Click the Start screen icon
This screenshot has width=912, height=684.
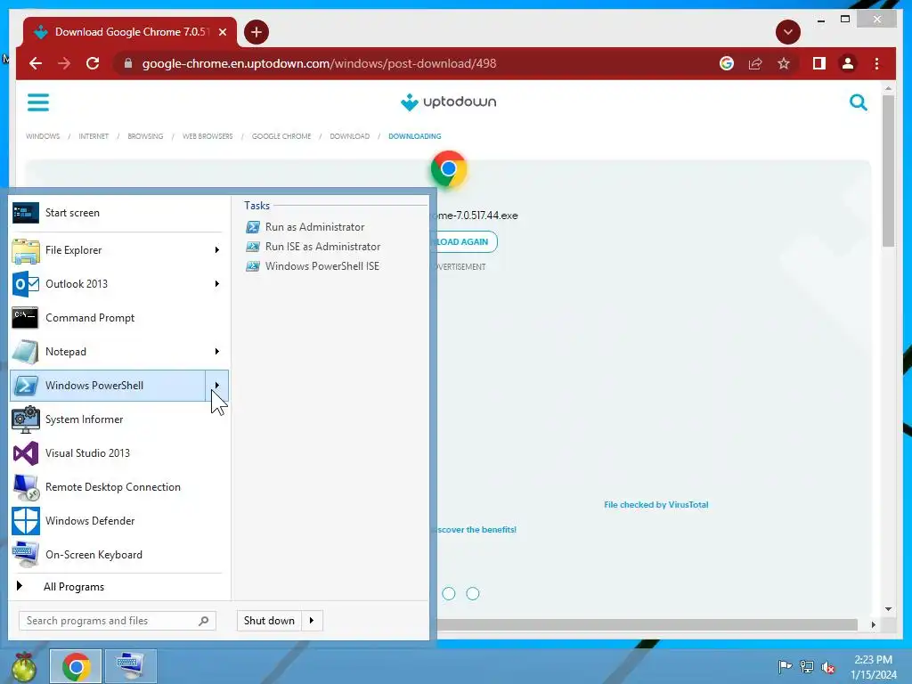pyautogui.click(x=26, y=213)
